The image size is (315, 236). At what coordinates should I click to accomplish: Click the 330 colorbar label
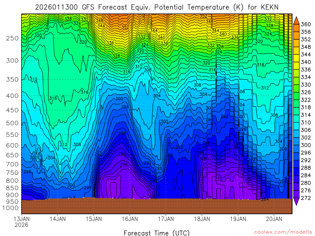click(306, 85)
